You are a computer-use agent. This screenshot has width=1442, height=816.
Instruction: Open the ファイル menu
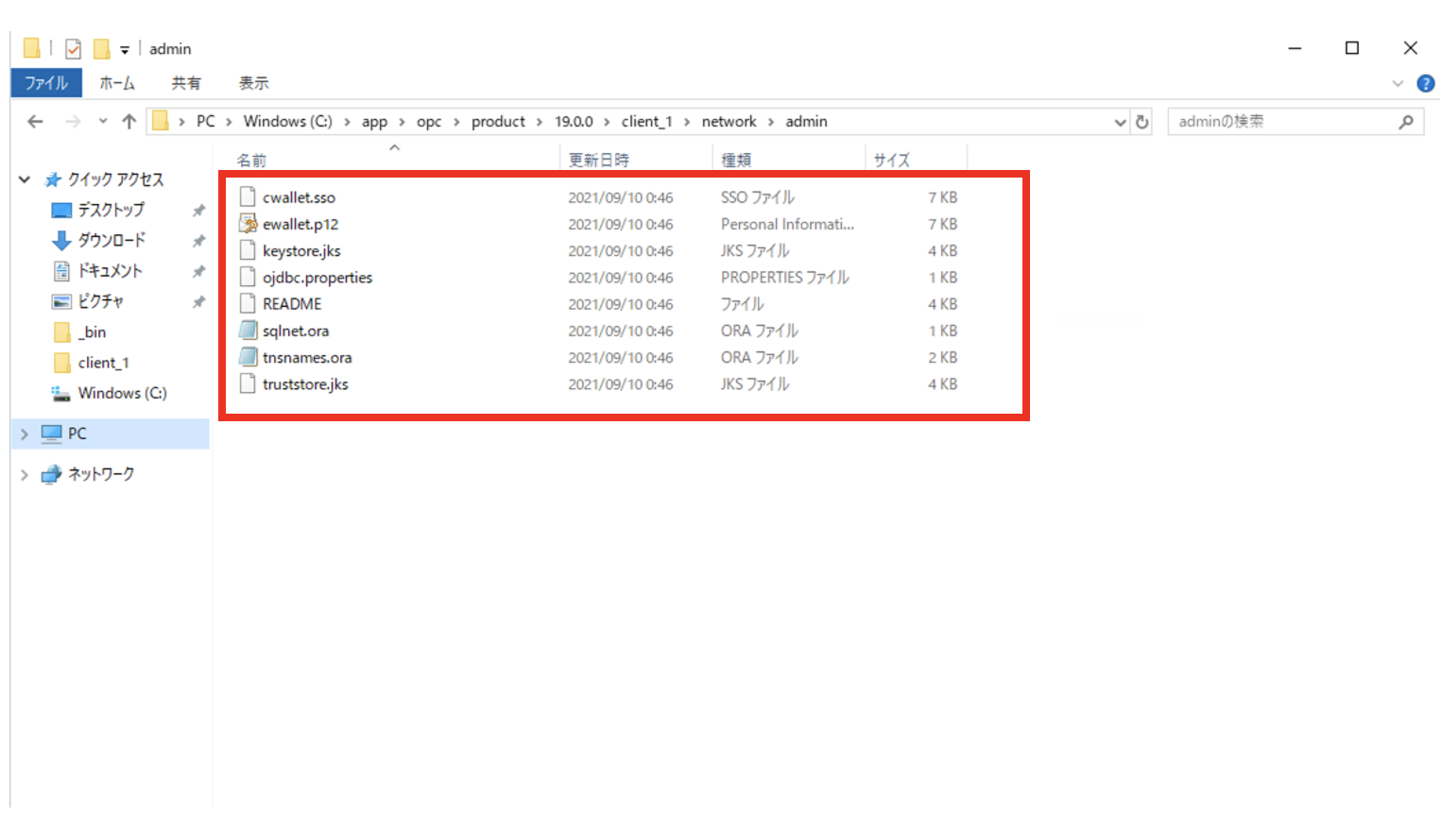click(x=45, y=83)
